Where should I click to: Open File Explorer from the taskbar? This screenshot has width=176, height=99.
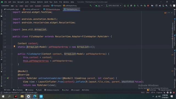[x=22, y=97]
